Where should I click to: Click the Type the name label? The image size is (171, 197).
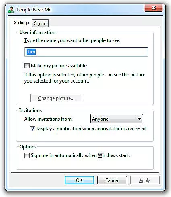click(72, 40)
